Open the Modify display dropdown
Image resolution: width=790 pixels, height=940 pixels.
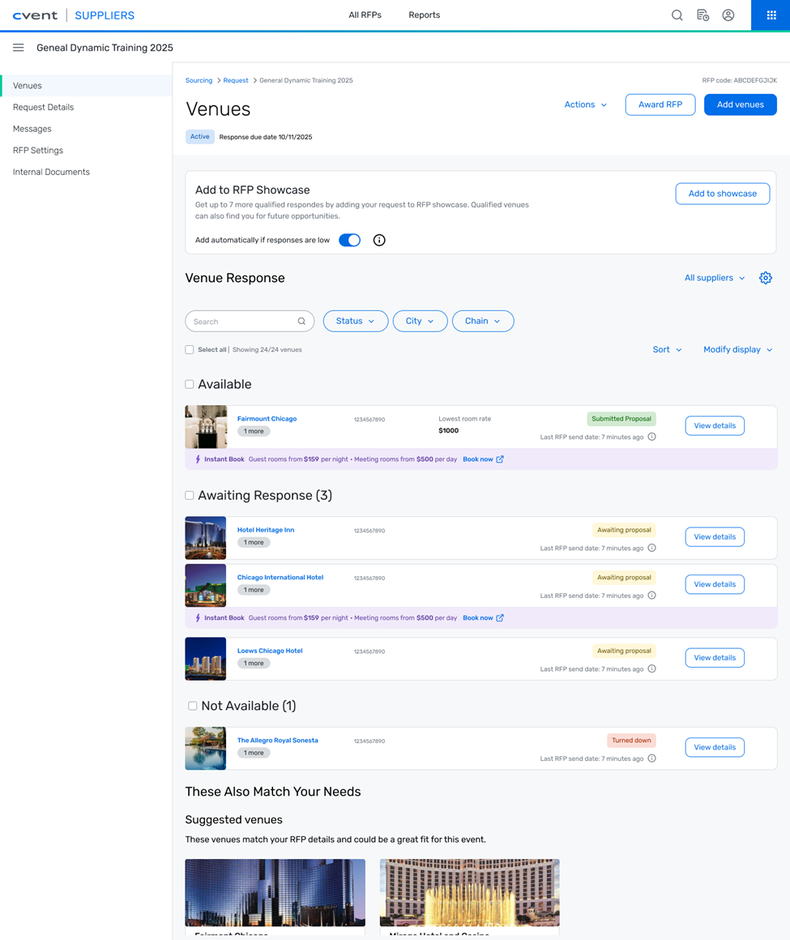point(738,349)
